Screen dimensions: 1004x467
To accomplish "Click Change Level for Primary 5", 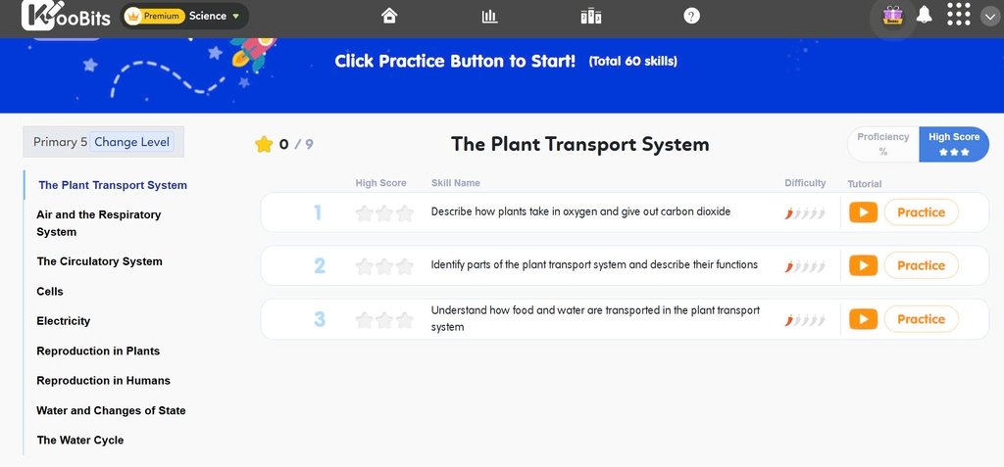I will (x=132, y=142).
